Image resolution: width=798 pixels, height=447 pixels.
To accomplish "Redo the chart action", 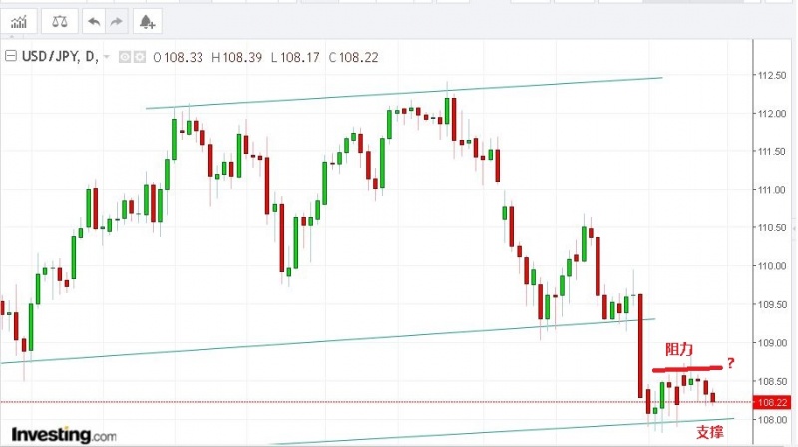I will tap(116, 20).
